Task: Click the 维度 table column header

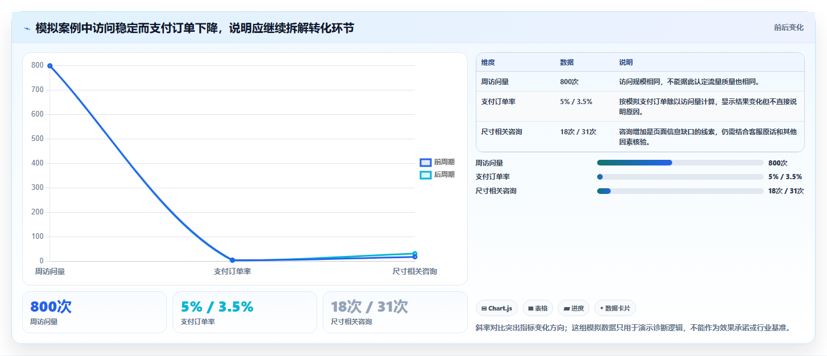Action: 488,63
